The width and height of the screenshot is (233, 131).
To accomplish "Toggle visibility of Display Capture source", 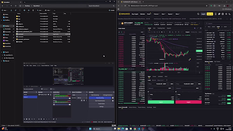I will 48,95.
